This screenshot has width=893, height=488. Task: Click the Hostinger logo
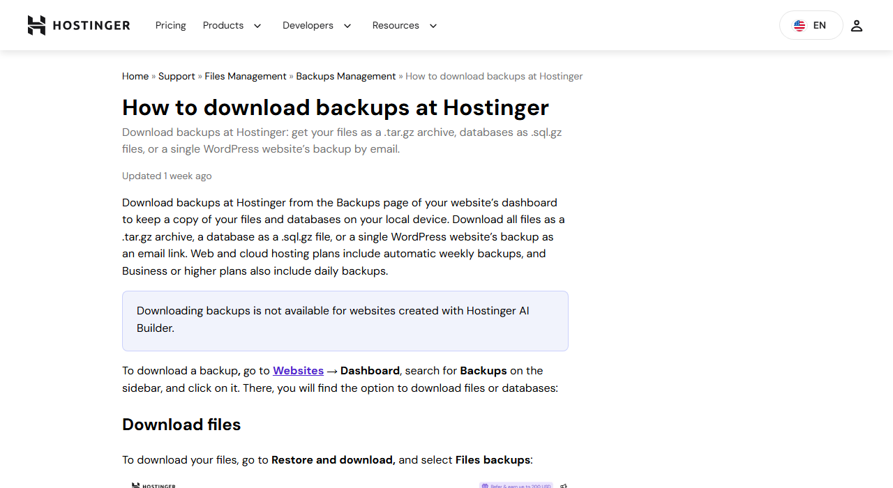click(x=79, y=25)
